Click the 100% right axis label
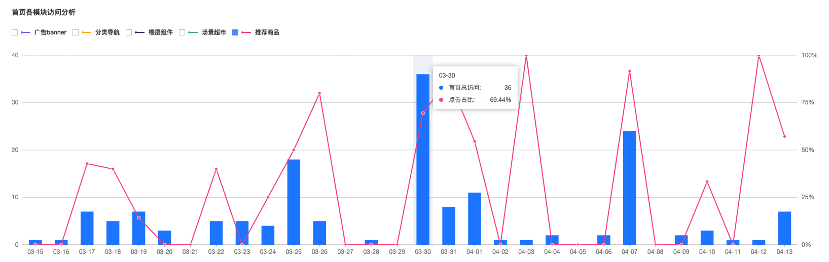The height and width of the screenshot is (262, 829). pos(809,55)
